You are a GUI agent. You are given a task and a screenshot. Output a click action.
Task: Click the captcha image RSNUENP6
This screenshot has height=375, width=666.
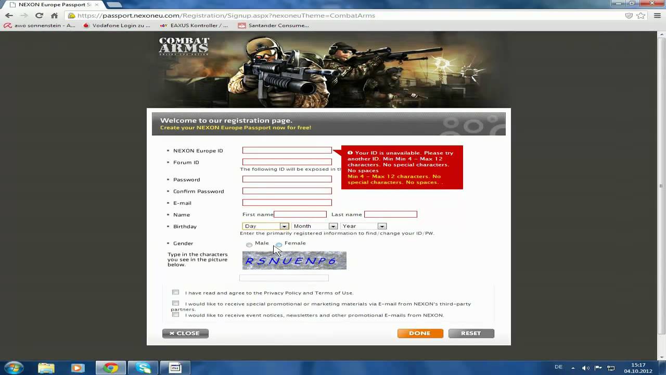point(294,260)
